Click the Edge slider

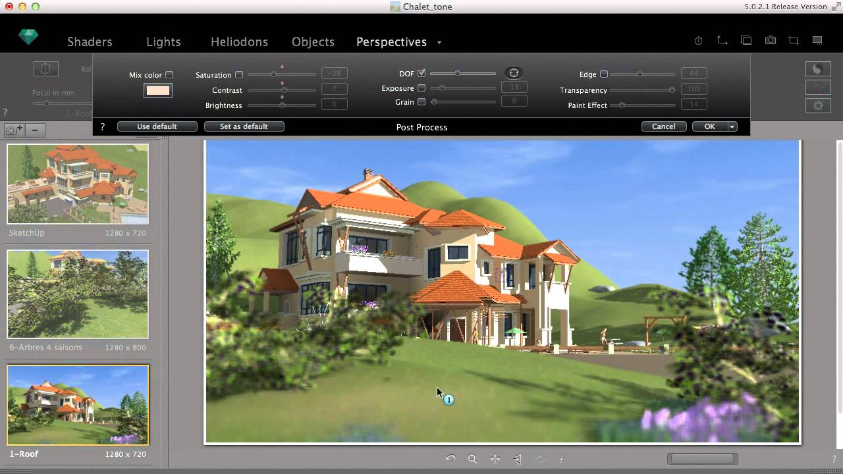click(643, 74)
